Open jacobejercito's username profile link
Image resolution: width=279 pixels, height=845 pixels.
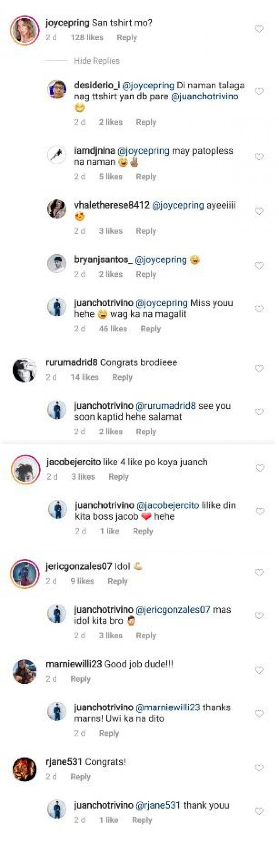(x=73, y=462)
